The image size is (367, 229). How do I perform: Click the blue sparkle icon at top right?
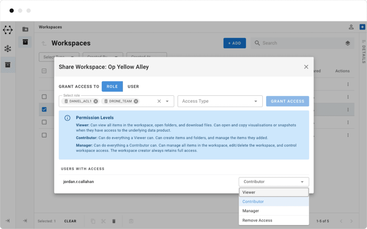[362, 27]
